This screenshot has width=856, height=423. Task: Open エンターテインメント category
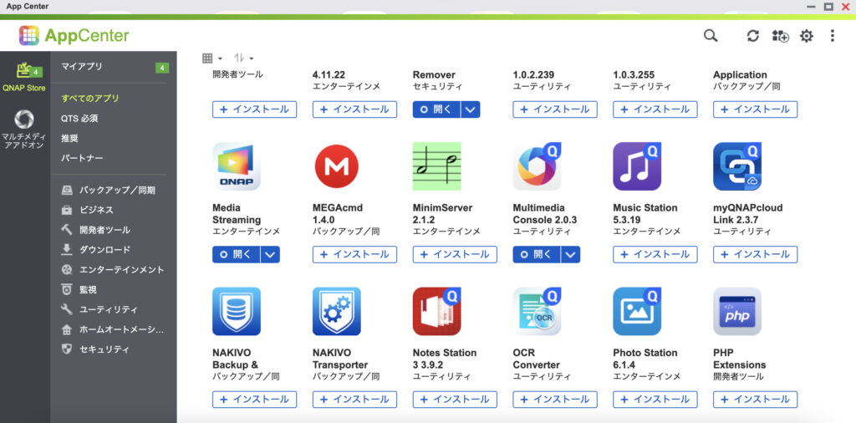(x=114, y=270)
